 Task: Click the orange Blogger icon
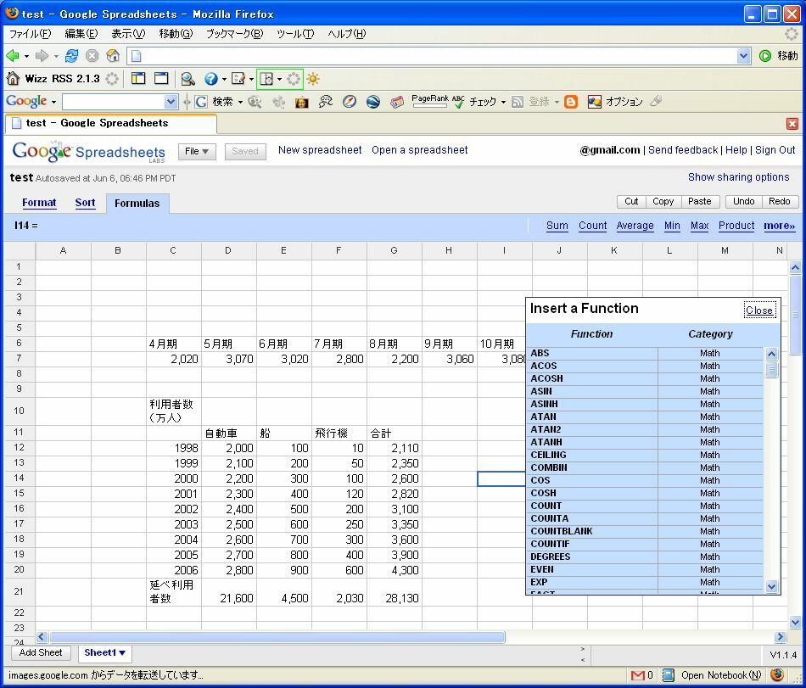[571, 102]
